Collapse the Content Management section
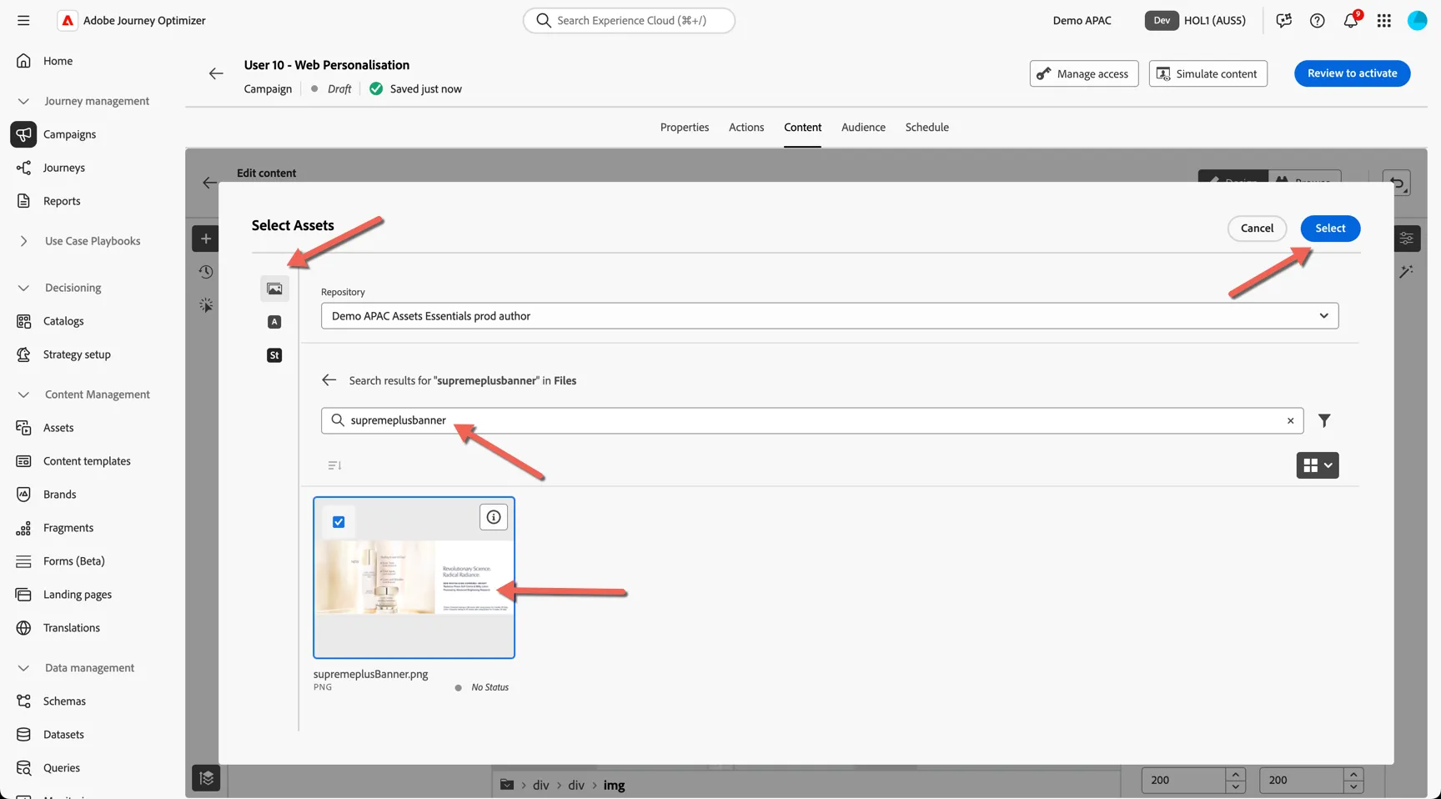This screenshot has height=799, width=1441. click(x=23, y=394)
